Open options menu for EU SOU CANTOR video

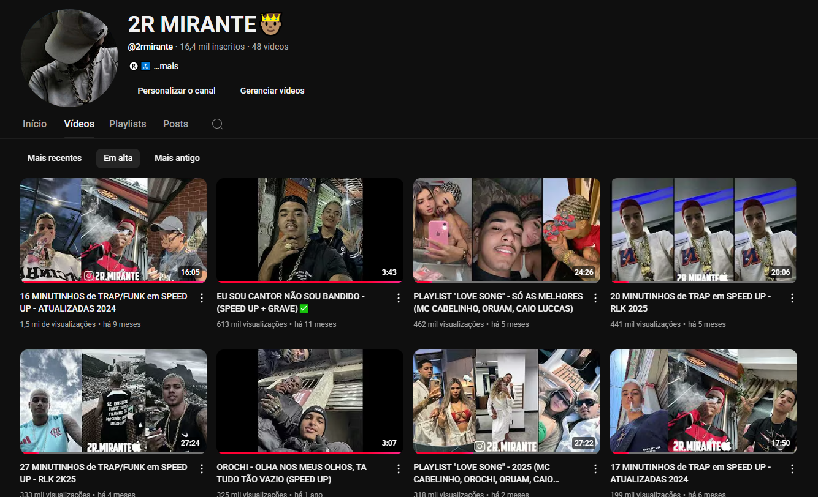tap(398, 298)
